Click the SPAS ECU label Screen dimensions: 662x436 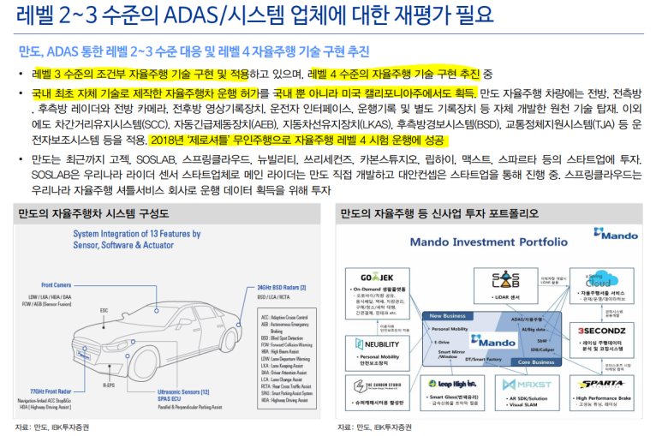click(169, 399)
